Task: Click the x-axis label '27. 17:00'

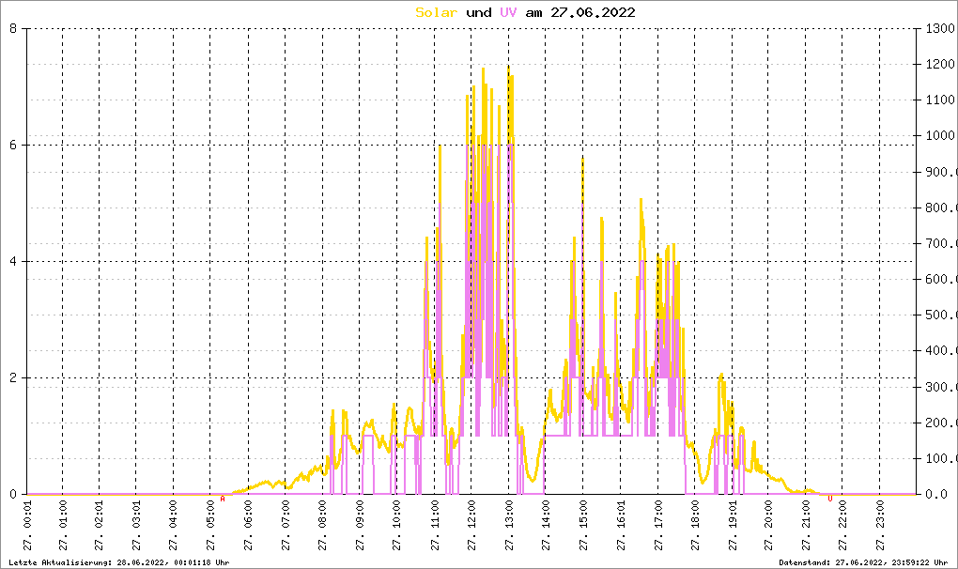Action: click(x=658, y=526)
